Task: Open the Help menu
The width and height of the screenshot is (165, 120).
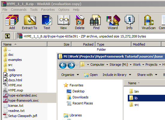Action: [x=76, y=10]
